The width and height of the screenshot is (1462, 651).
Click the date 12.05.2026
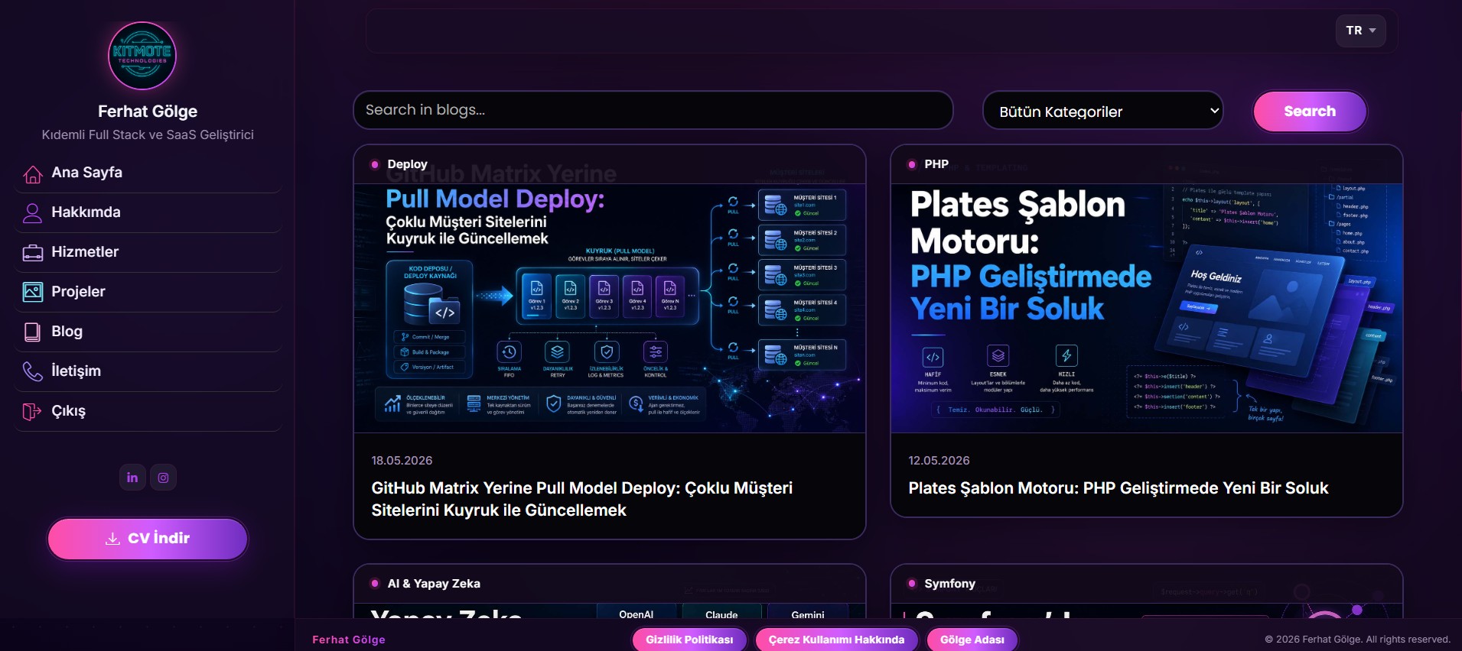click(x=939, y=461)
